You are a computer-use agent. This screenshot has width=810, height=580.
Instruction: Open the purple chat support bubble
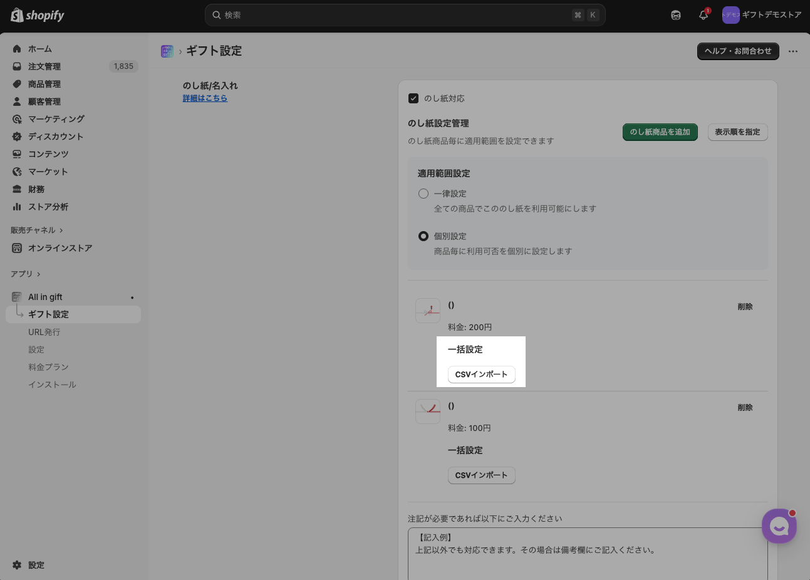[779, 526]
